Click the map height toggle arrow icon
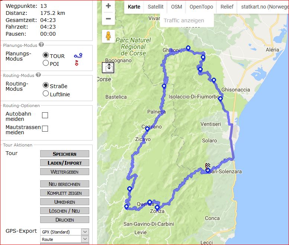 108,67
